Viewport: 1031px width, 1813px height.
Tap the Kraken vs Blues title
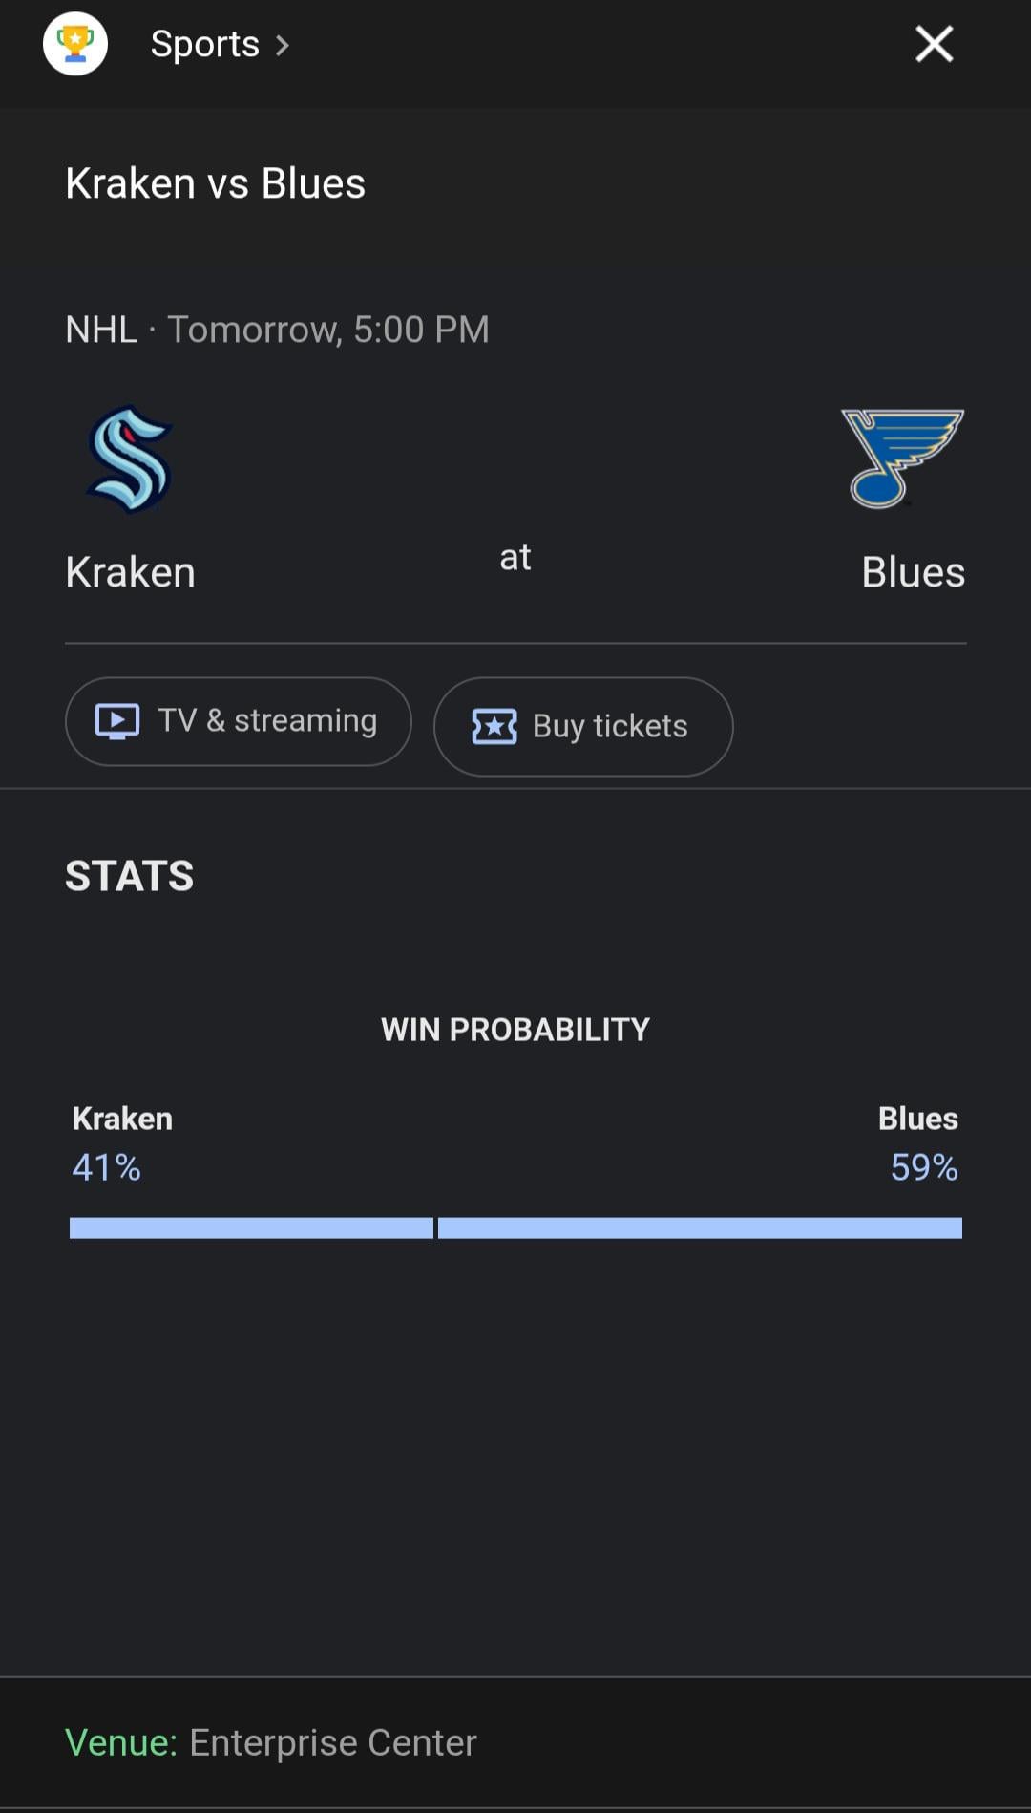215,183
